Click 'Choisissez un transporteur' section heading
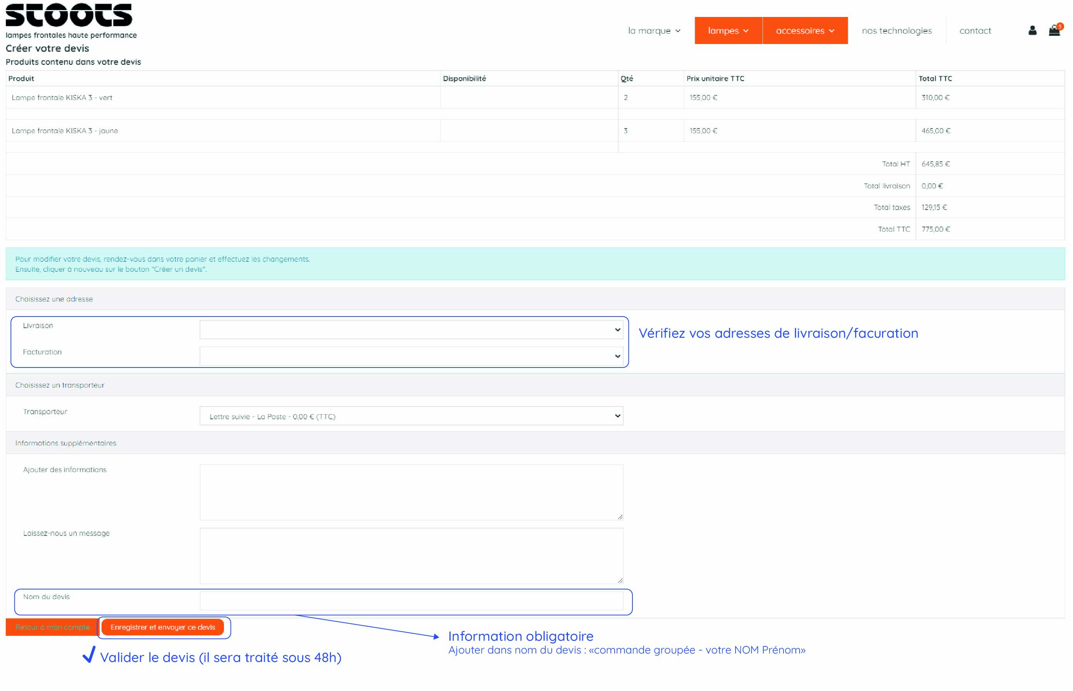The width and height of the screenshot is (1073, 691). pyautogui.click(x=60, y=385)
